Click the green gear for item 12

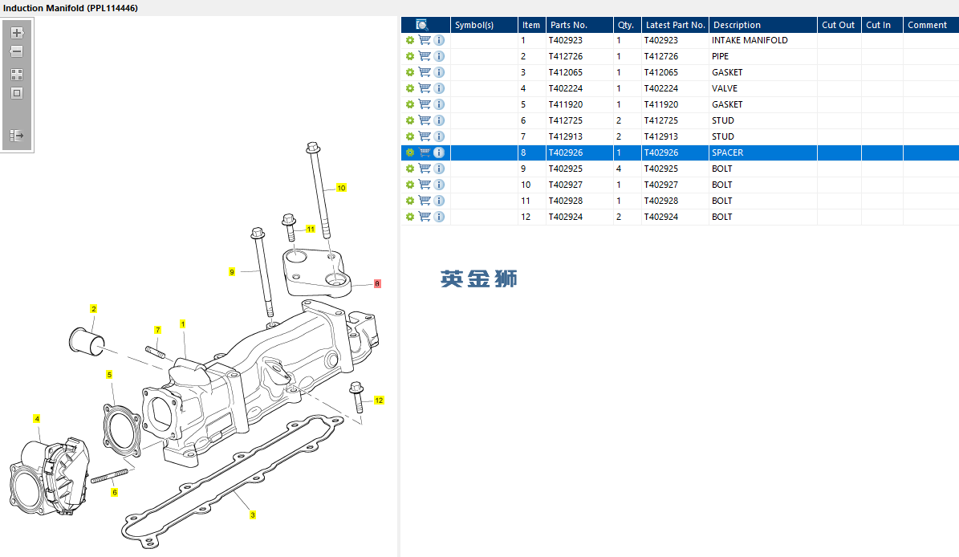pos(410,217)
